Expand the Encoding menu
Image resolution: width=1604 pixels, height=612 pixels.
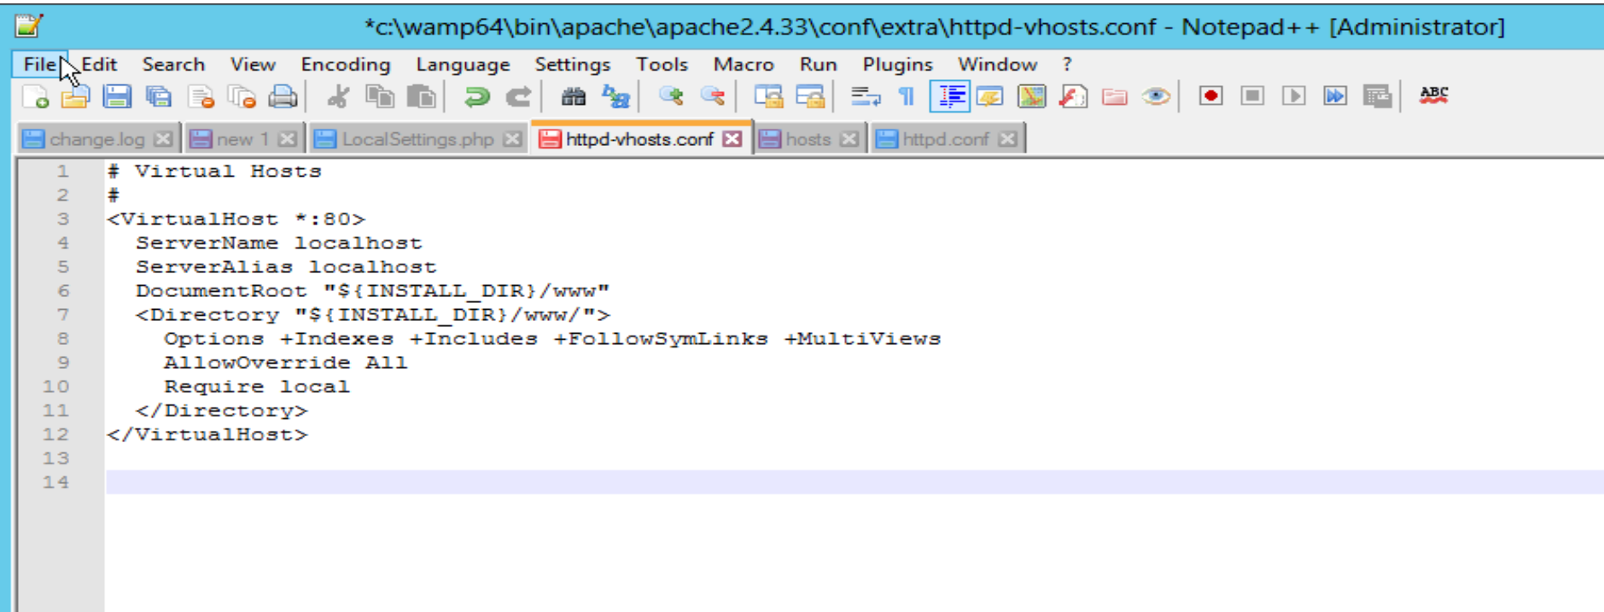tap(345, 65)
